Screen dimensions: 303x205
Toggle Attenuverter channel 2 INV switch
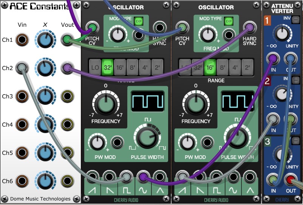pyautogui.click(x=296, y=80)
